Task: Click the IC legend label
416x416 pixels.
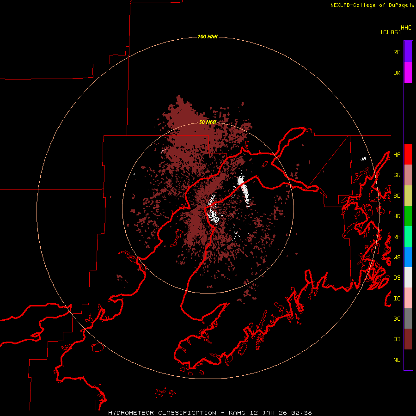Action: (397, 299)
